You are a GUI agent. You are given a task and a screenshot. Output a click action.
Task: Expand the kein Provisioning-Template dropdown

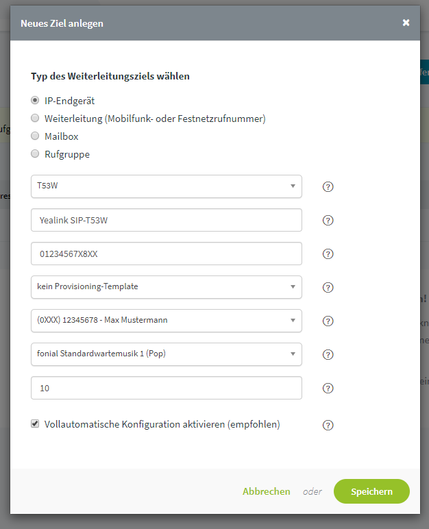coord(167,287)
